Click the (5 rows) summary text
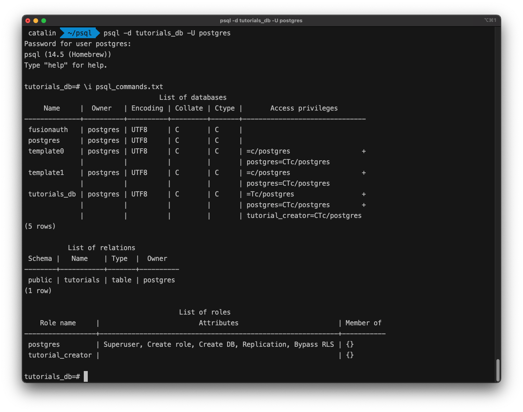This screenshot has width=523, height=412. (40, 226)
